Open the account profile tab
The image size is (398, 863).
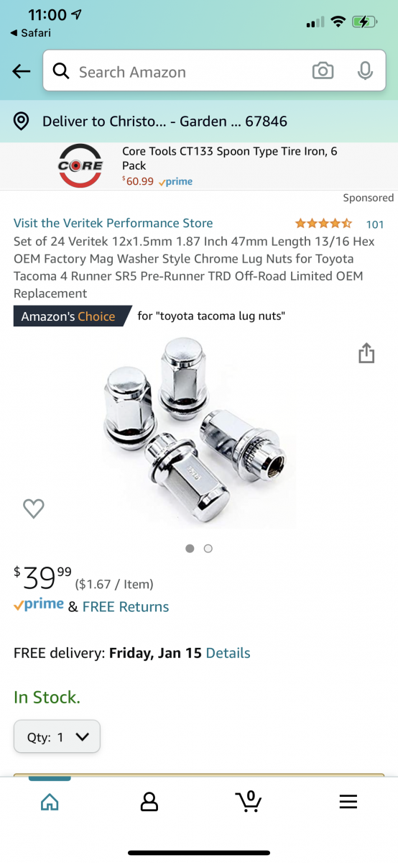[149, 802]
